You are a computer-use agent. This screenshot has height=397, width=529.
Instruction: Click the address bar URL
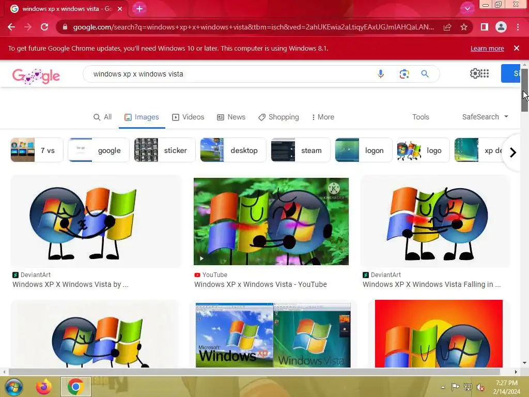tap(253, 27)
